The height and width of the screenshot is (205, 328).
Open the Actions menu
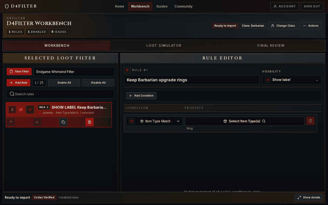[x=311, y=26]
